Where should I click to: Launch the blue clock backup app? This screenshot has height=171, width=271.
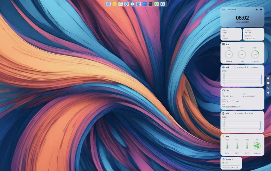point(126,4)
